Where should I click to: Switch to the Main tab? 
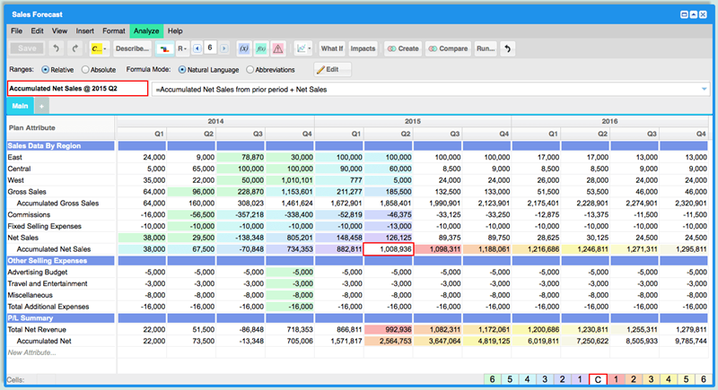tap(20, 107)
